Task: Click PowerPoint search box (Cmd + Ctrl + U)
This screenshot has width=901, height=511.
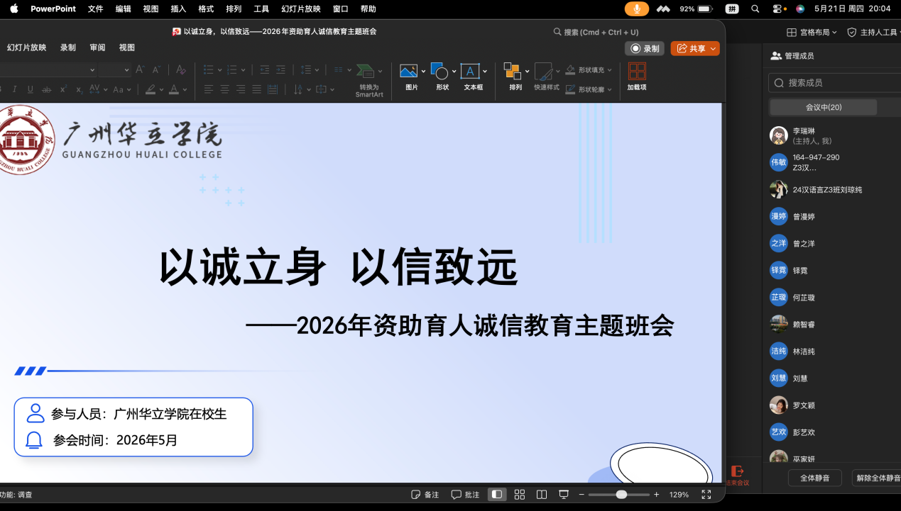Action: [x=596, y=32]
